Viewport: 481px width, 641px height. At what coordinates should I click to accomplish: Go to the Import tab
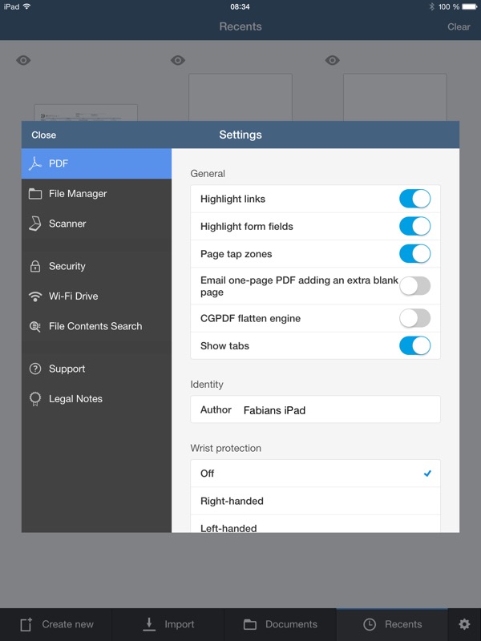(x=168, y=624)
